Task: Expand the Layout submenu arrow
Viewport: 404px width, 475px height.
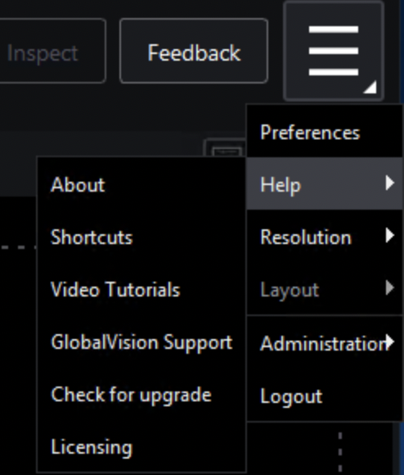Action: (x=390, y=287)
